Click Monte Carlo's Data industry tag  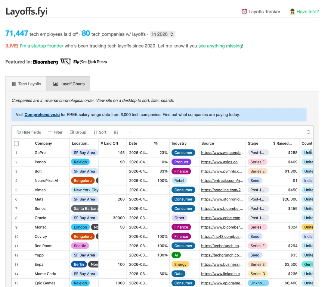(x=178, y=274)
